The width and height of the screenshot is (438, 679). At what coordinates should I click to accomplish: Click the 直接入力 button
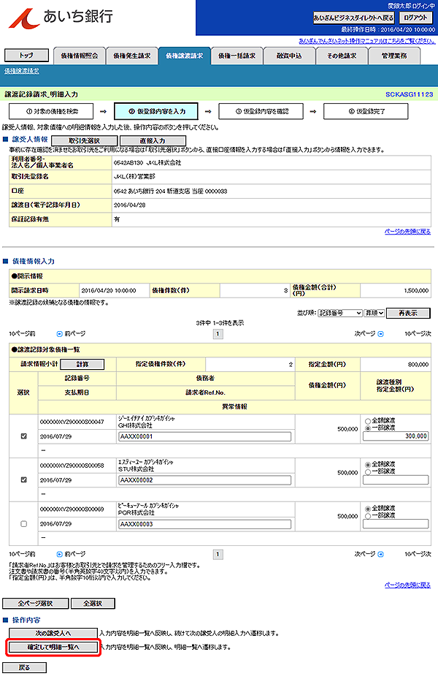[x=153, y=141]
